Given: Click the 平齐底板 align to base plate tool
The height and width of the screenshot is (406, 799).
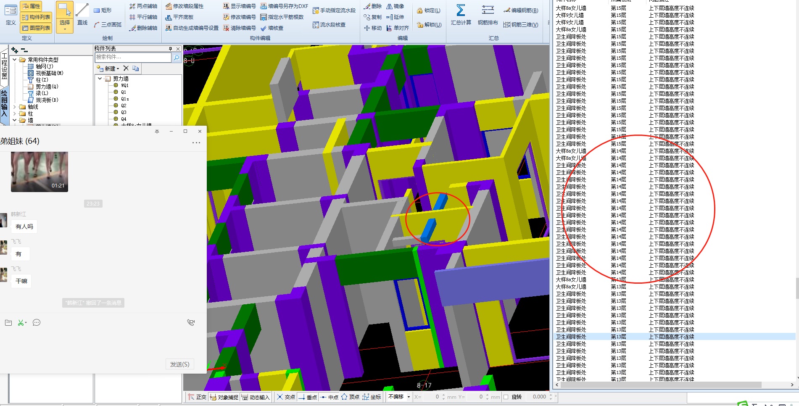Looking at the screenshot, I should [x=179, y=17].
